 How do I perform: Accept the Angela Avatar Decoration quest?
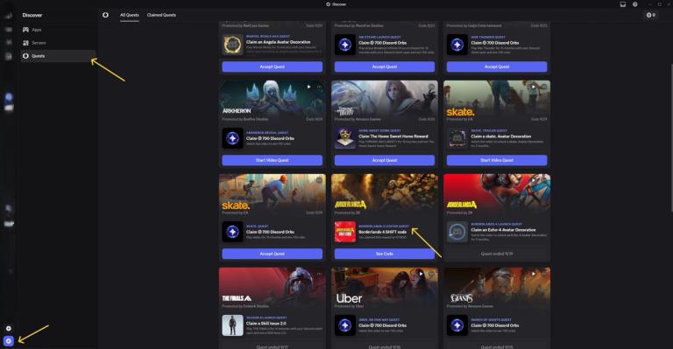click(273, 66)
